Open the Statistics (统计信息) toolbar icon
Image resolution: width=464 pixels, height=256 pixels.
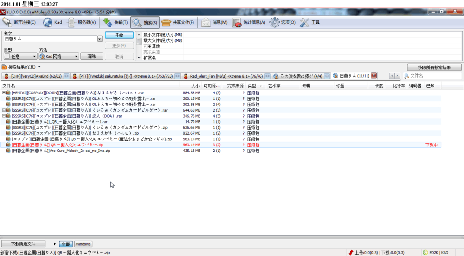237,22
